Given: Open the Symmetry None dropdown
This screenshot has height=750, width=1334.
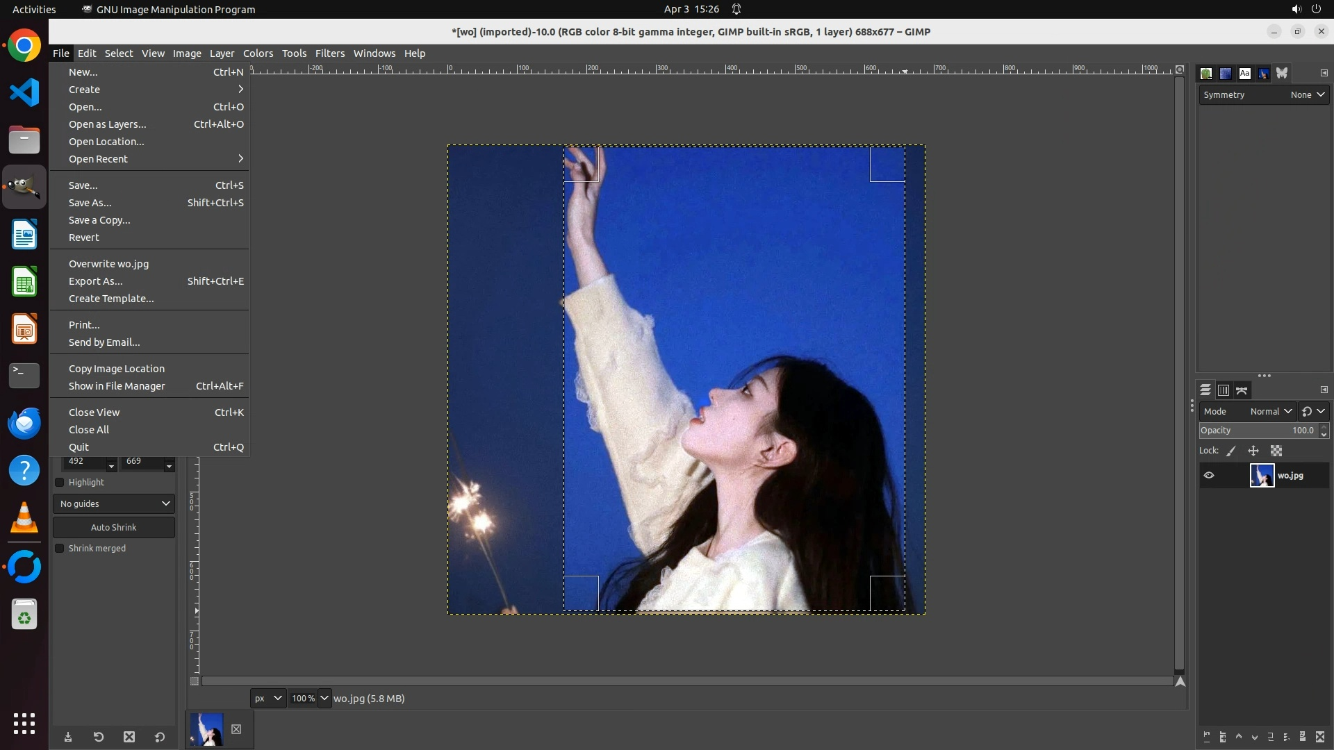Looking at the screenshot, I should pyautogui.click(x=1307, y=95).
